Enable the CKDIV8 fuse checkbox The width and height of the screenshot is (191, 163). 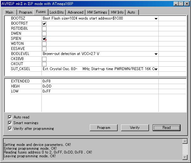pyautogui.click(x=44, y=59)
